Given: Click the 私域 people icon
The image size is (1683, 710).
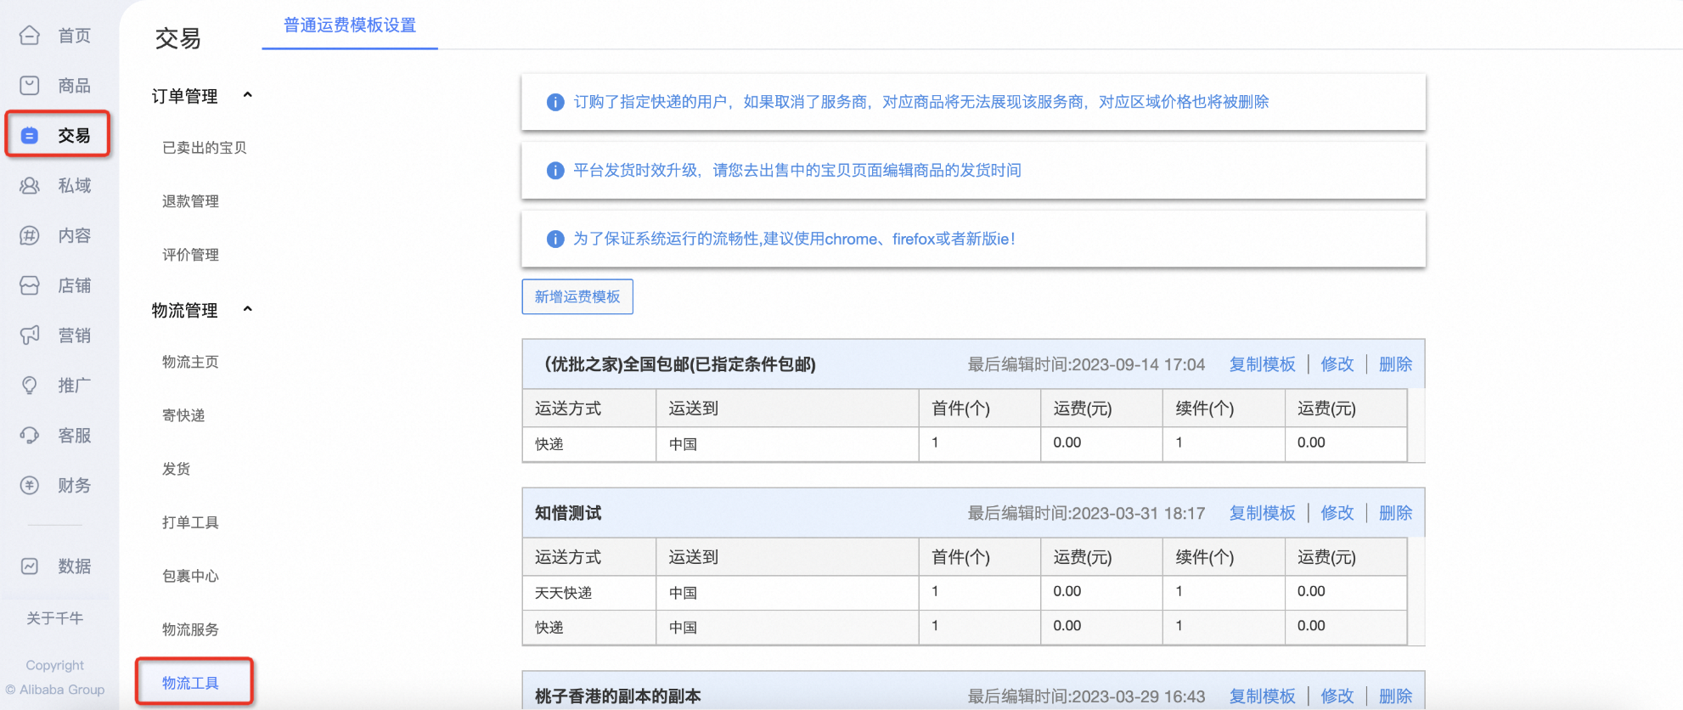Looking at the screenshot, I should (x=30, y=185).
